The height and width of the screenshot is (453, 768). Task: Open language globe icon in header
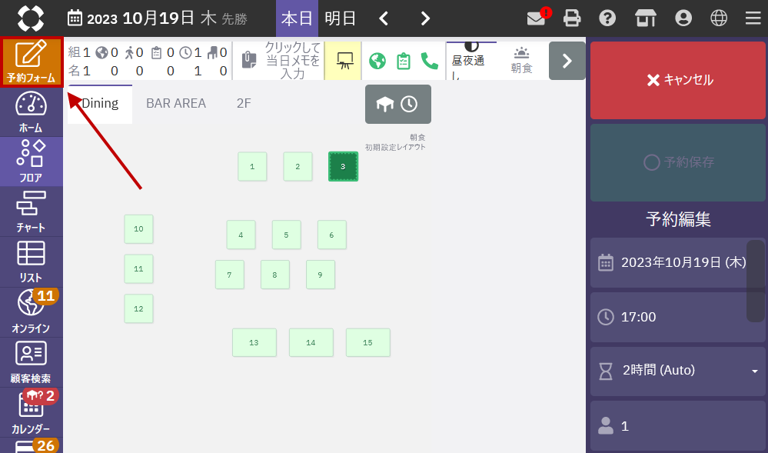pyautogui.click(x=719, y=18)
